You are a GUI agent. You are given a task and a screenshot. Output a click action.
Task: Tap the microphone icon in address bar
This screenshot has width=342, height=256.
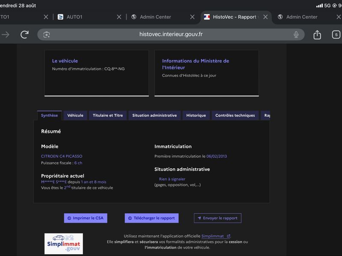pyautogui.click(x=296, y=35)
